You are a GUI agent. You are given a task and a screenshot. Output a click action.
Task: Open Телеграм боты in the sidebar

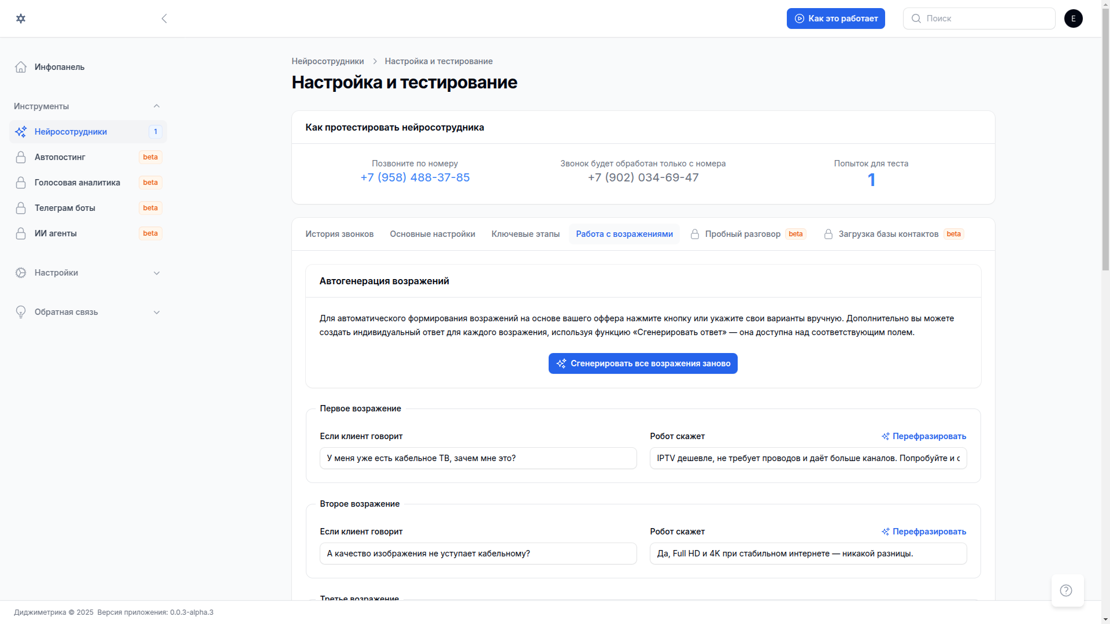click(88, 208)
